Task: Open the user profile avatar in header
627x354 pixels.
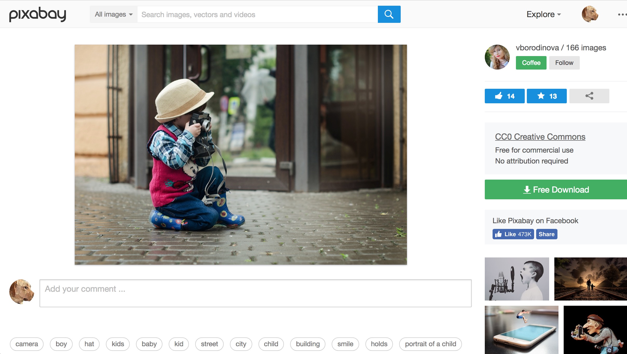Action: 590,14
